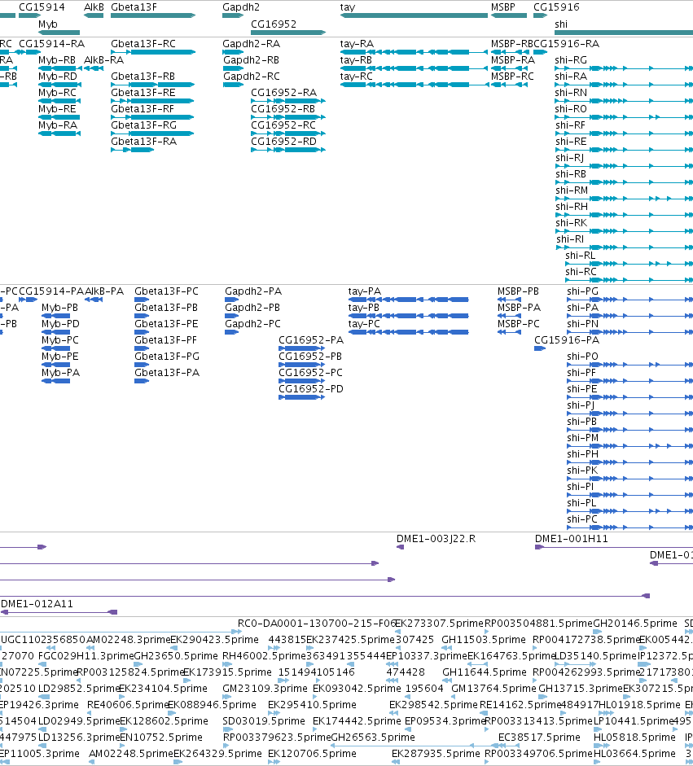Click protein label CG16952-PD
This screenshot has width=693, height=766.
pos(311,389)
